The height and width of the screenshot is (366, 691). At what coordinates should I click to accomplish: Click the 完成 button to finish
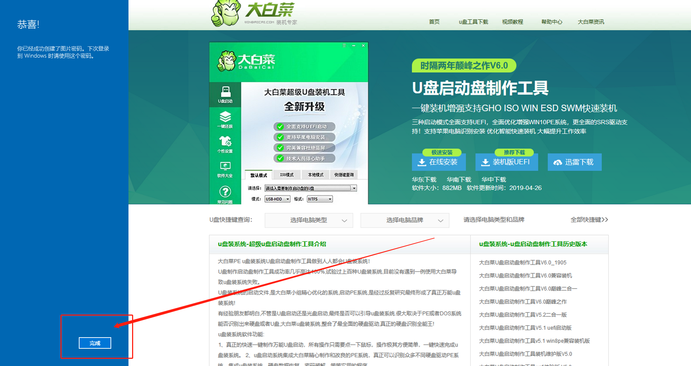coord(94,343)
